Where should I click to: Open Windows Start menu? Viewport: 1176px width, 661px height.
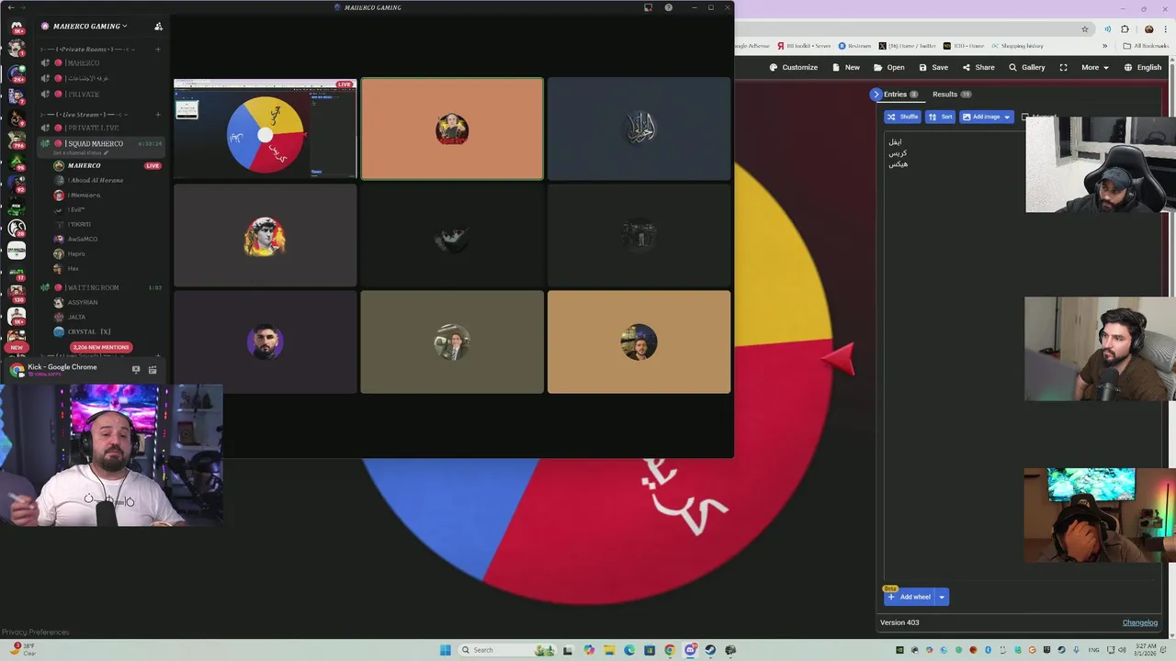446,650
